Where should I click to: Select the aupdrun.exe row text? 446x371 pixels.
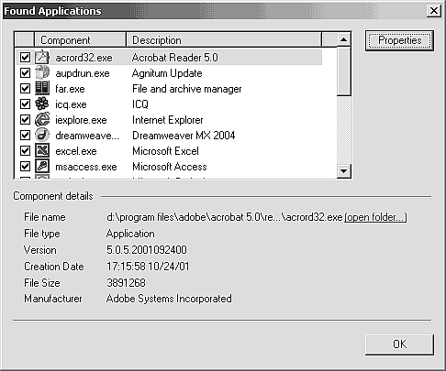(83, 73)
